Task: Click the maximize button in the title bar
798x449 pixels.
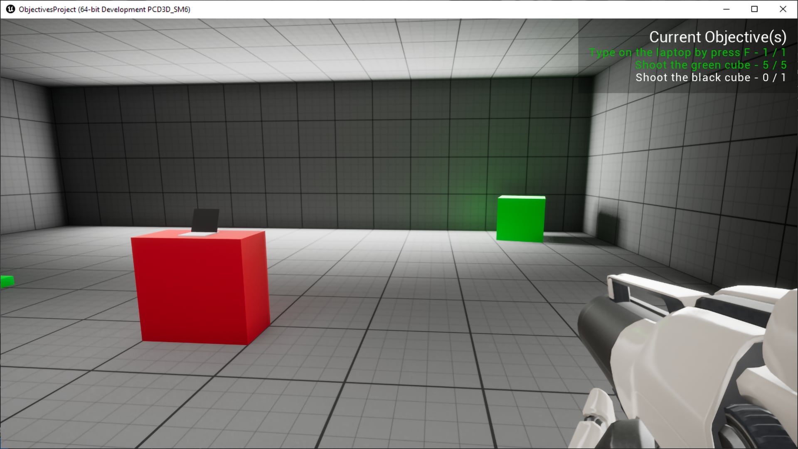Action: [754, 9]
